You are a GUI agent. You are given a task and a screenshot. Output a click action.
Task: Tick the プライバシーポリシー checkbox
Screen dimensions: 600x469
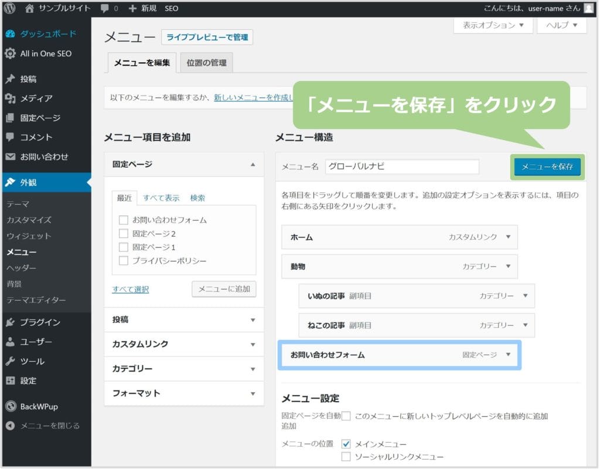123,261
